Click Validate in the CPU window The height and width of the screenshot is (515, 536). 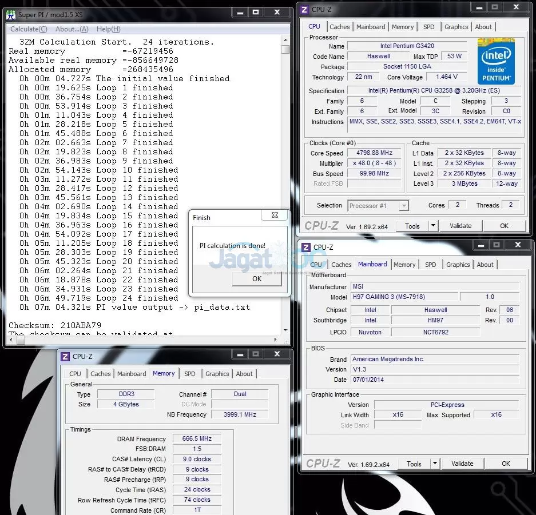460,226
